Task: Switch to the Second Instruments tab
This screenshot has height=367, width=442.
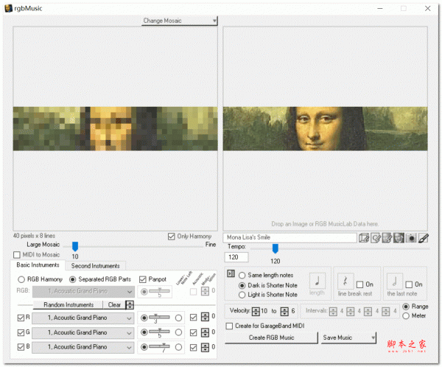Action: 95,266
